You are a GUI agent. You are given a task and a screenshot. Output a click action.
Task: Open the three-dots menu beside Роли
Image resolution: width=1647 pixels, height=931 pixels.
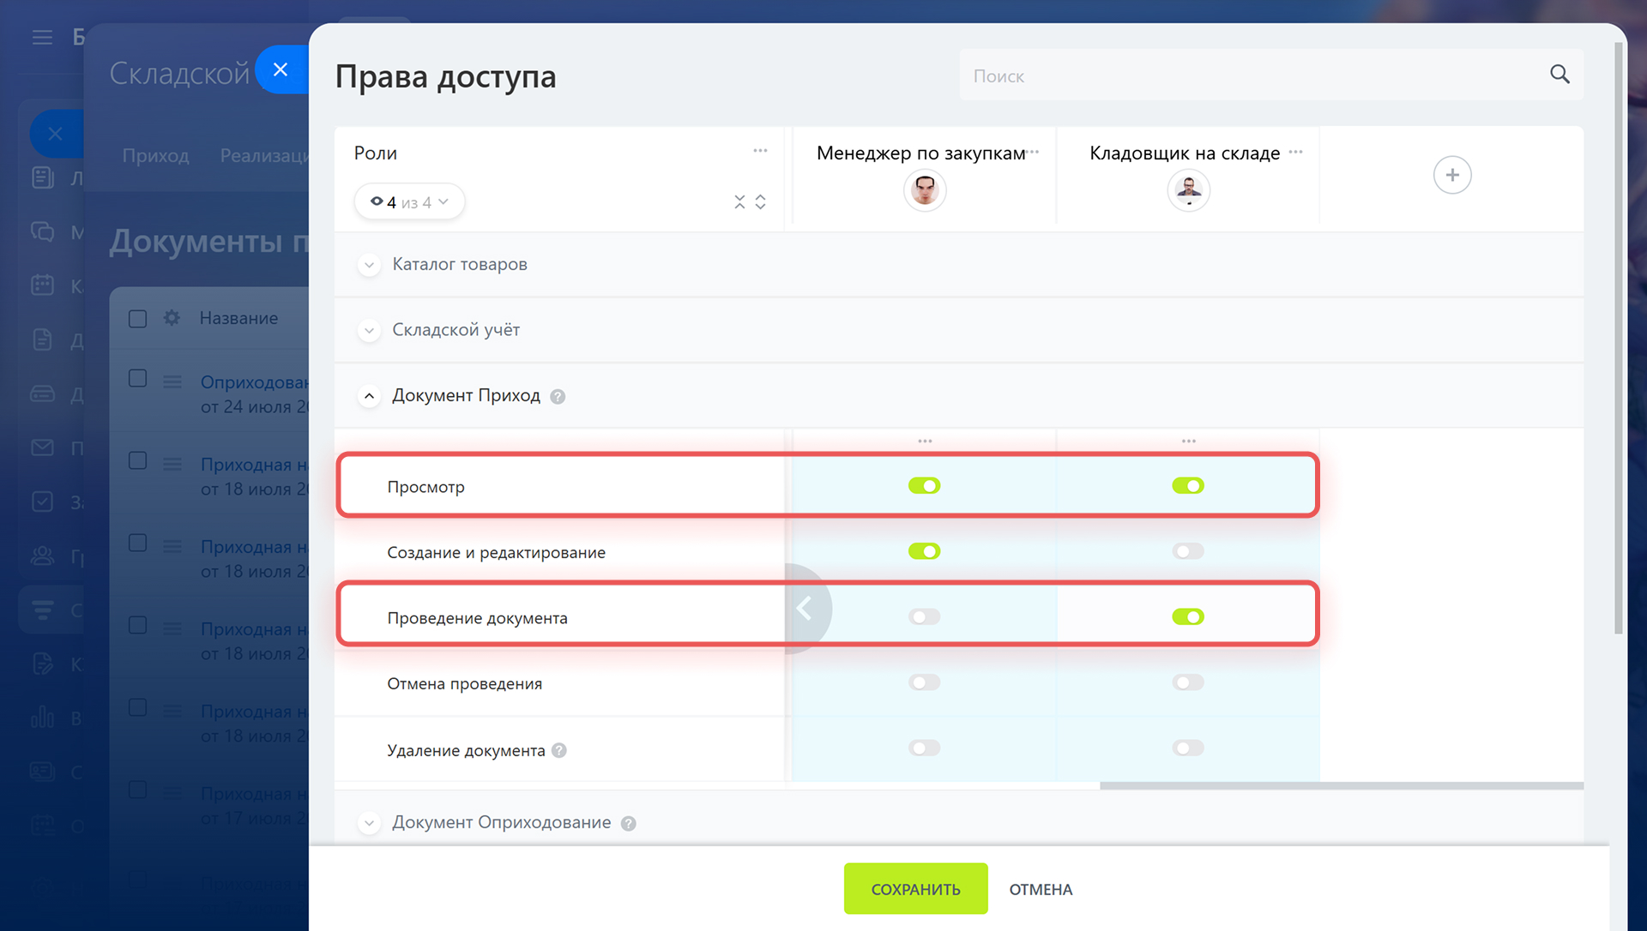pos(760,151)
